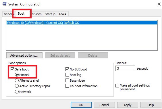Click the Set as default button
Image resolution: width=162 pixels, height=109 pixels.
tap(60, 56)
